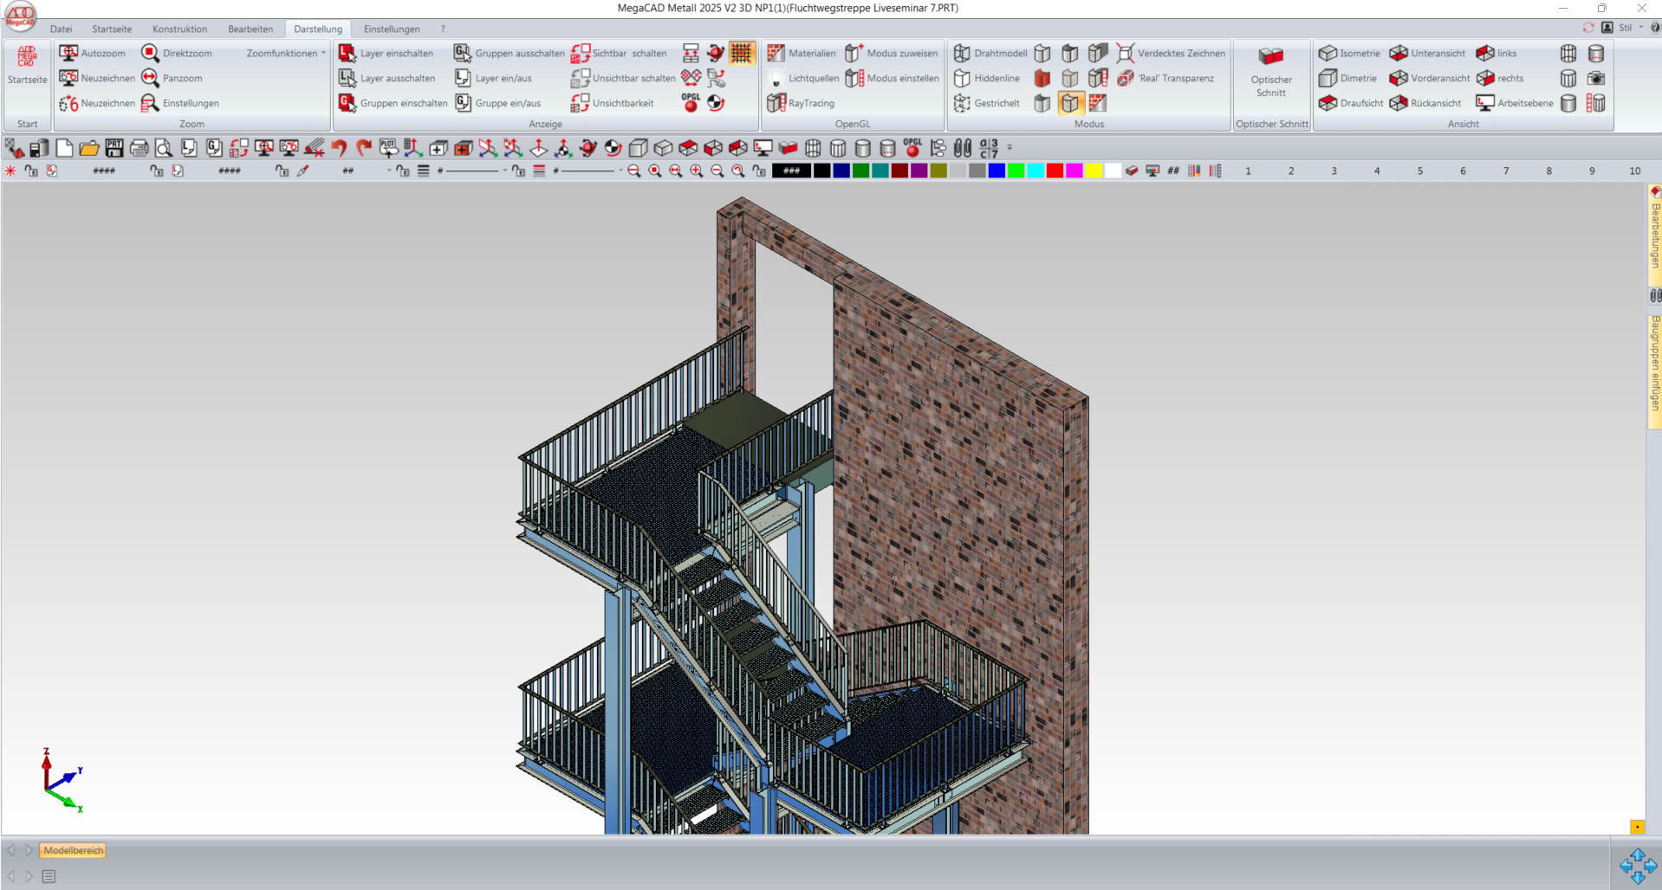This screenshot has width=1662, height=890.
Task: Click the printer icon in toolbar
Action: tap(139, 148)
